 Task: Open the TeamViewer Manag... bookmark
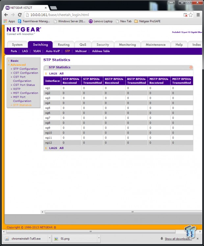pyautogui.click(x=34, y=21)
